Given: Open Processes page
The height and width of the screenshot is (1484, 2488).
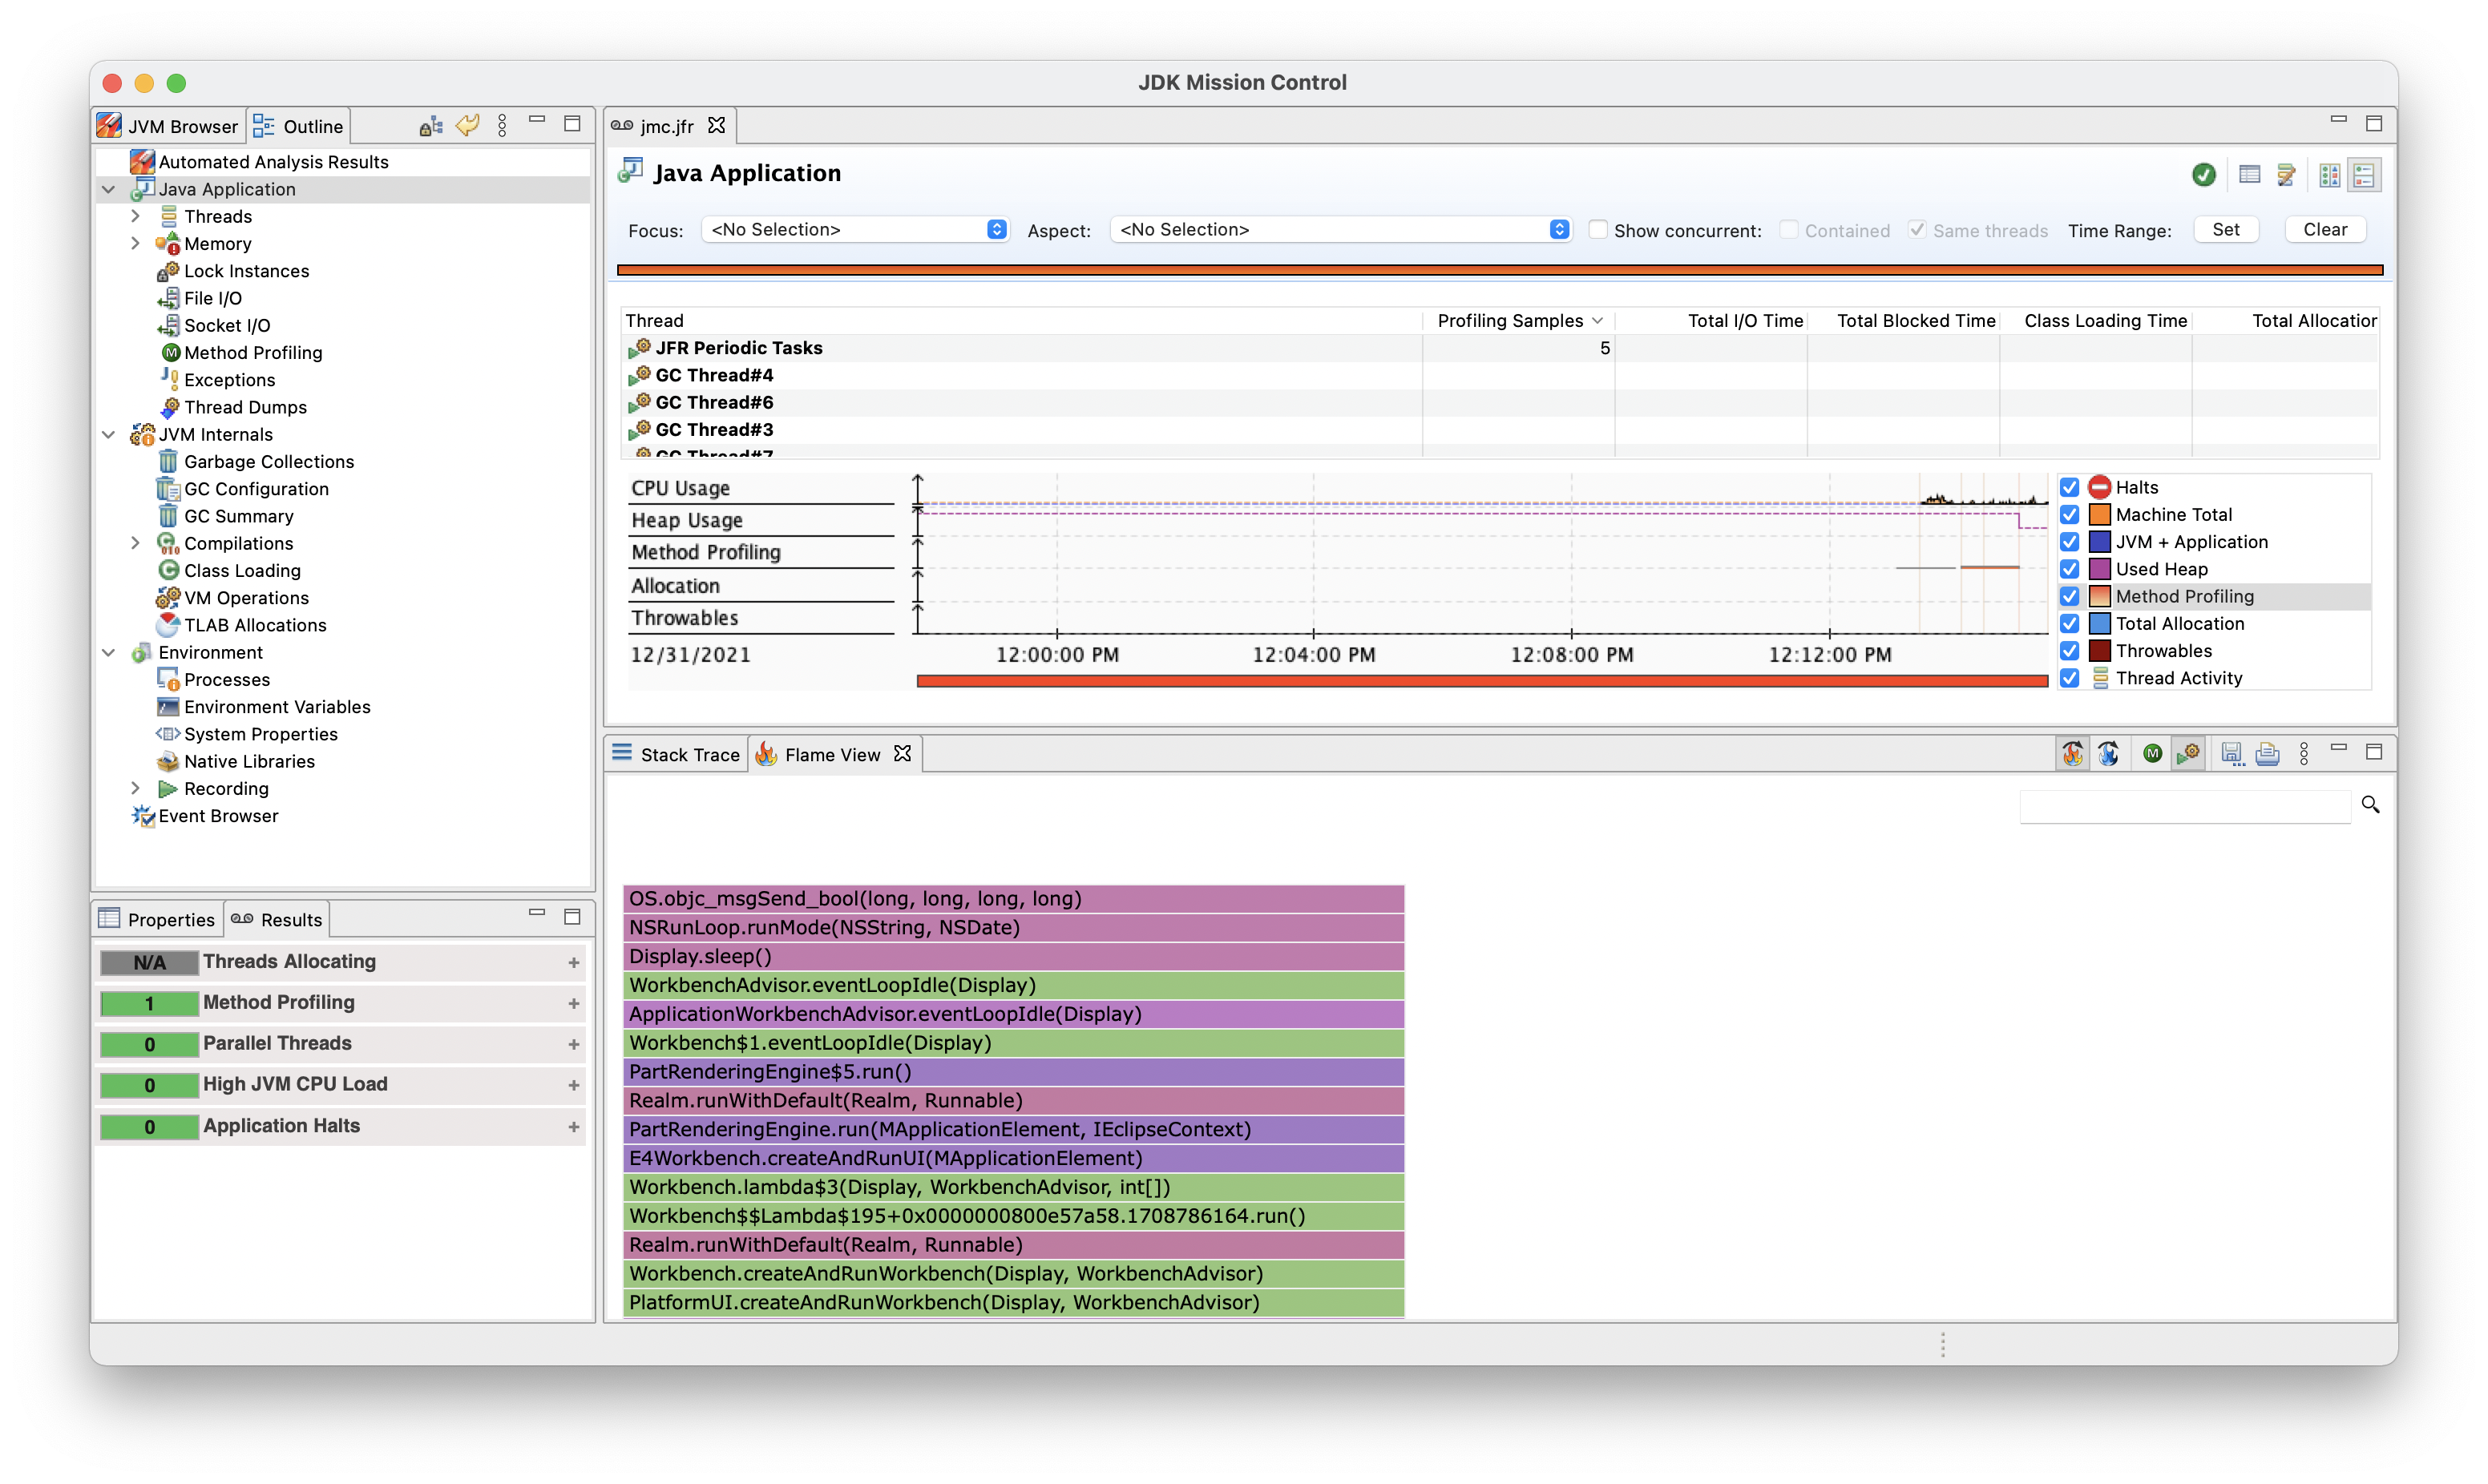Looking at the screenshot, I should pos(226,680).
